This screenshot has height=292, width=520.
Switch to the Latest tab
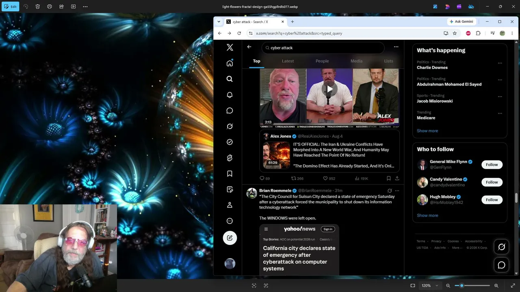click(x=288, y=61)
